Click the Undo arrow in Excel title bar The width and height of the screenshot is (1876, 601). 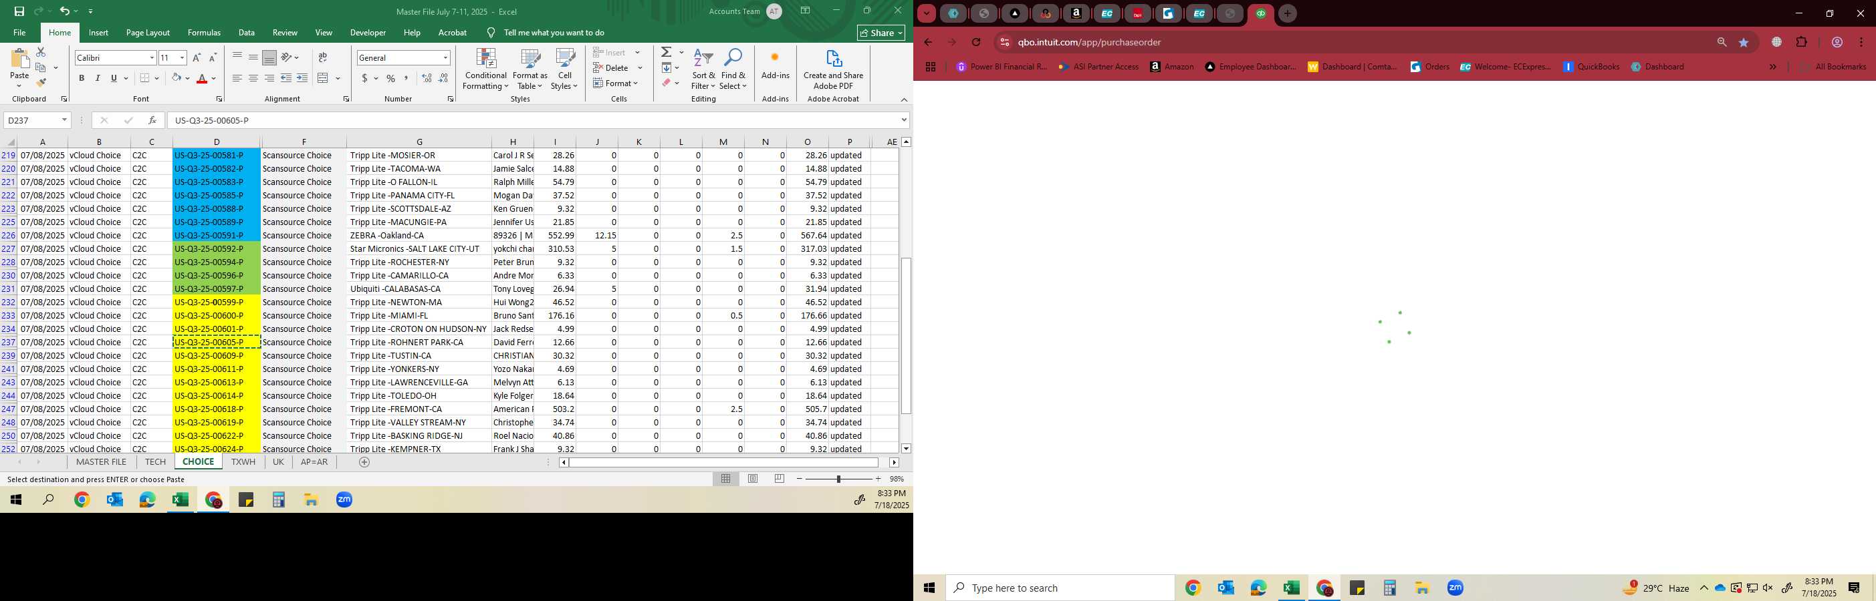[64, 11]
